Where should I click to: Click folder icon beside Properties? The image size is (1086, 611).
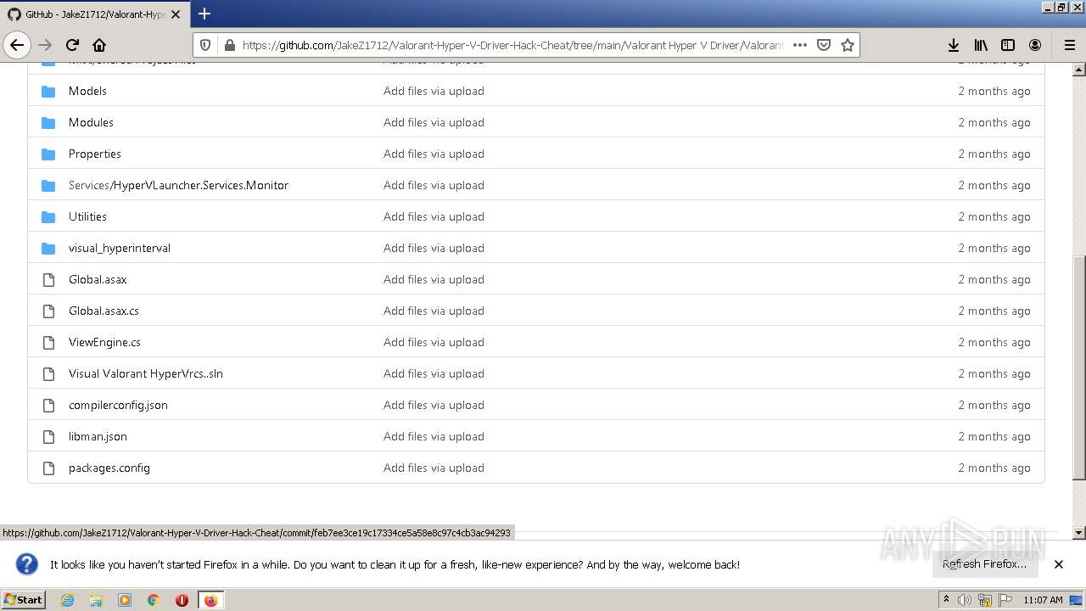coord(48,154)
